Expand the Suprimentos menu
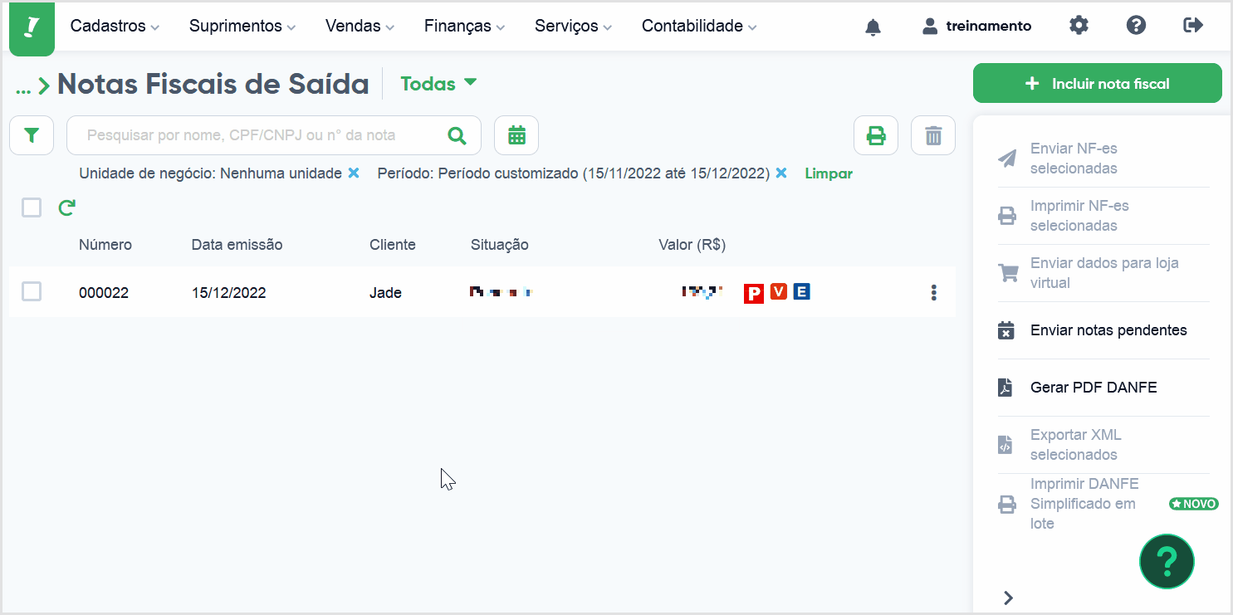This screenshot has height=615, width=1233. click(242, 27)
